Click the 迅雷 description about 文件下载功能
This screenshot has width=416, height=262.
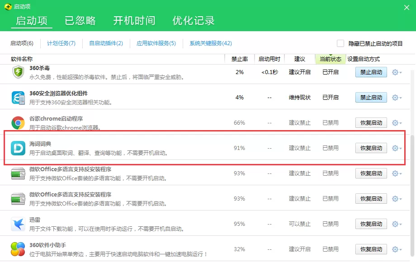(x=107, y=229)
